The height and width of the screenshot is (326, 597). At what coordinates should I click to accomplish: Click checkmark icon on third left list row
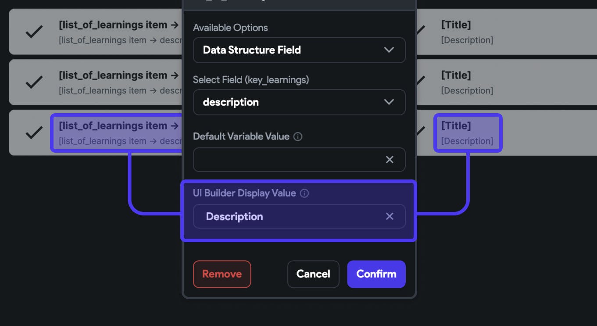click(x=34, y=133)
